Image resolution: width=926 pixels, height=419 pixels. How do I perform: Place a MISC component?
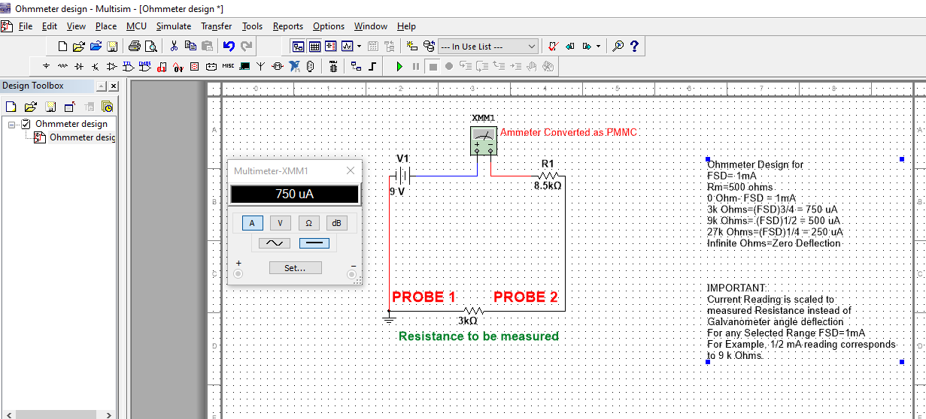(228, 67)
